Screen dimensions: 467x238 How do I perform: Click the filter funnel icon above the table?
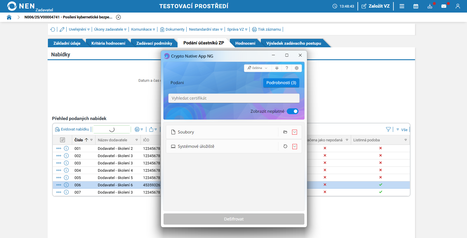(x=388, y=129)
